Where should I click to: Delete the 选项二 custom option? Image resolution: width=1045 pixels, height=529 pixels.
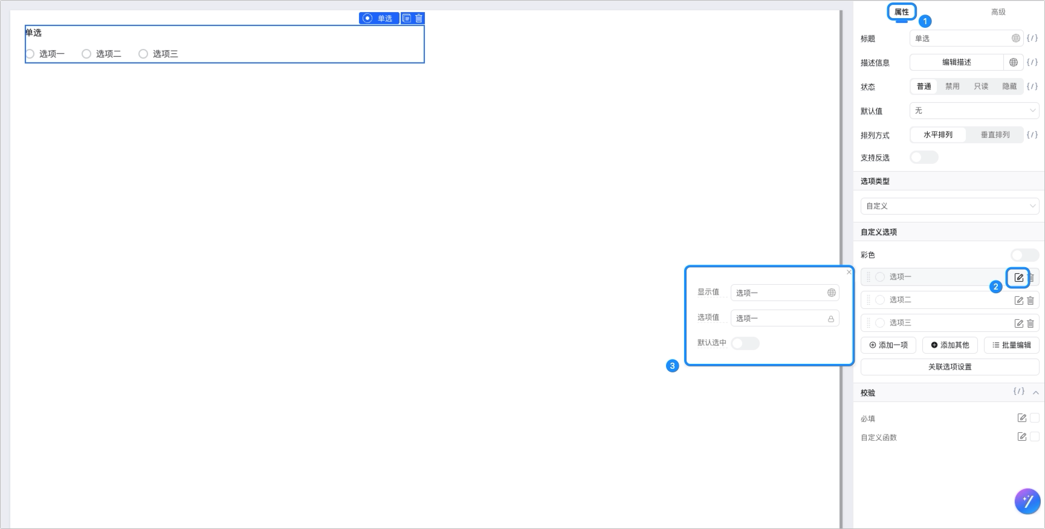[x=1030, y=300]
